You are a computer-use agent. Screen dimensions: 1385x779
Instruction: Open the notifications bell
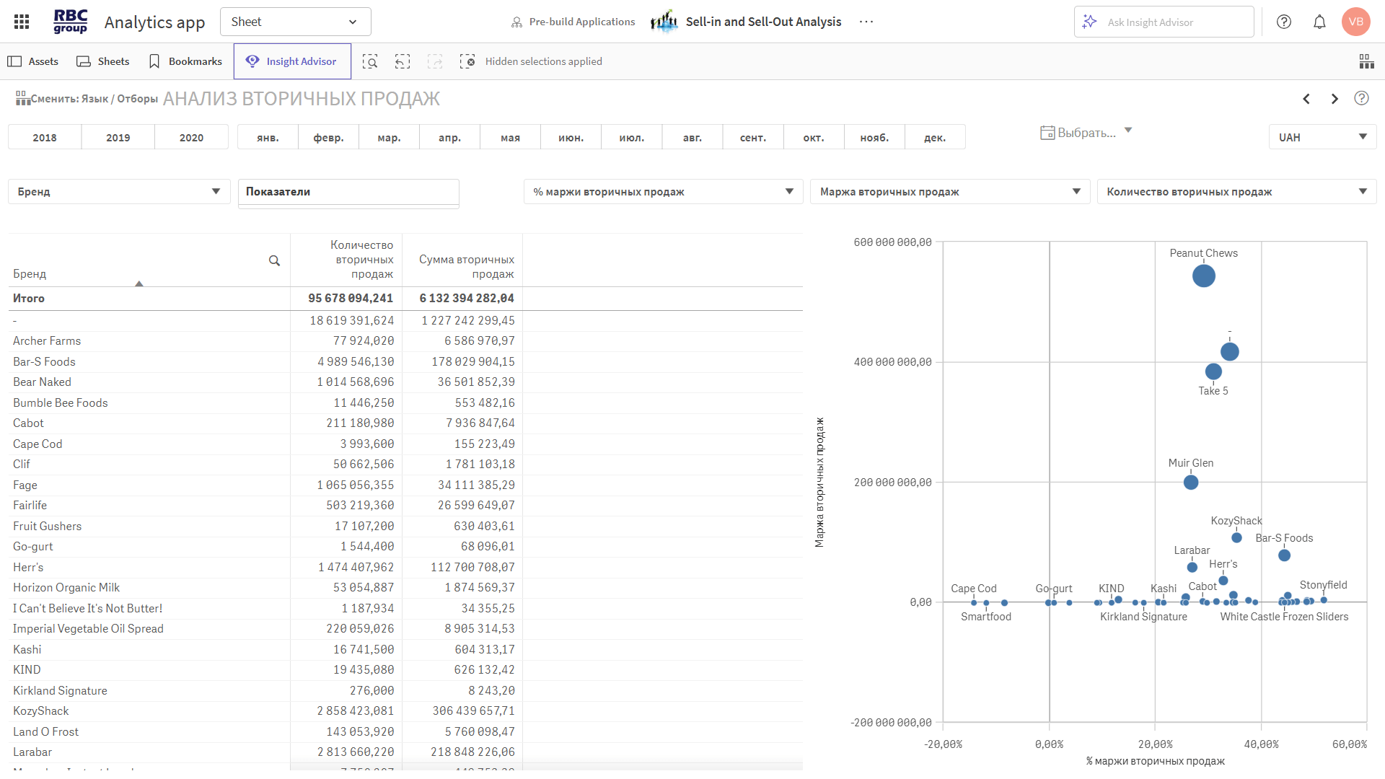click(x=1319, y=22)
